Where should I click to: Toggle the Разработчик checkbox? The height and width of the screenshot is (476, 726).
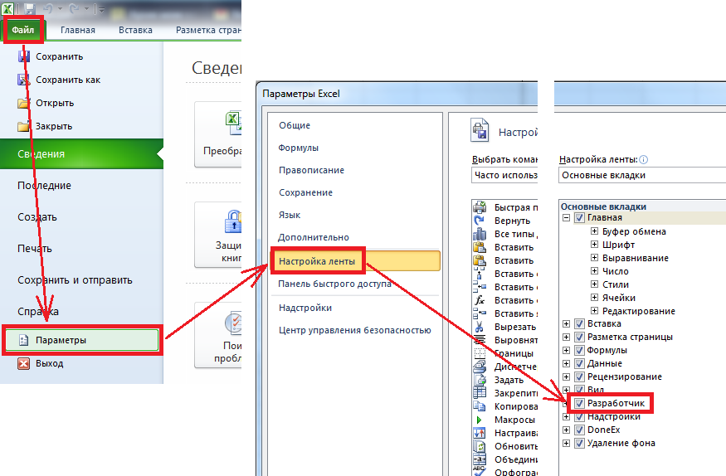coord(579,403)
